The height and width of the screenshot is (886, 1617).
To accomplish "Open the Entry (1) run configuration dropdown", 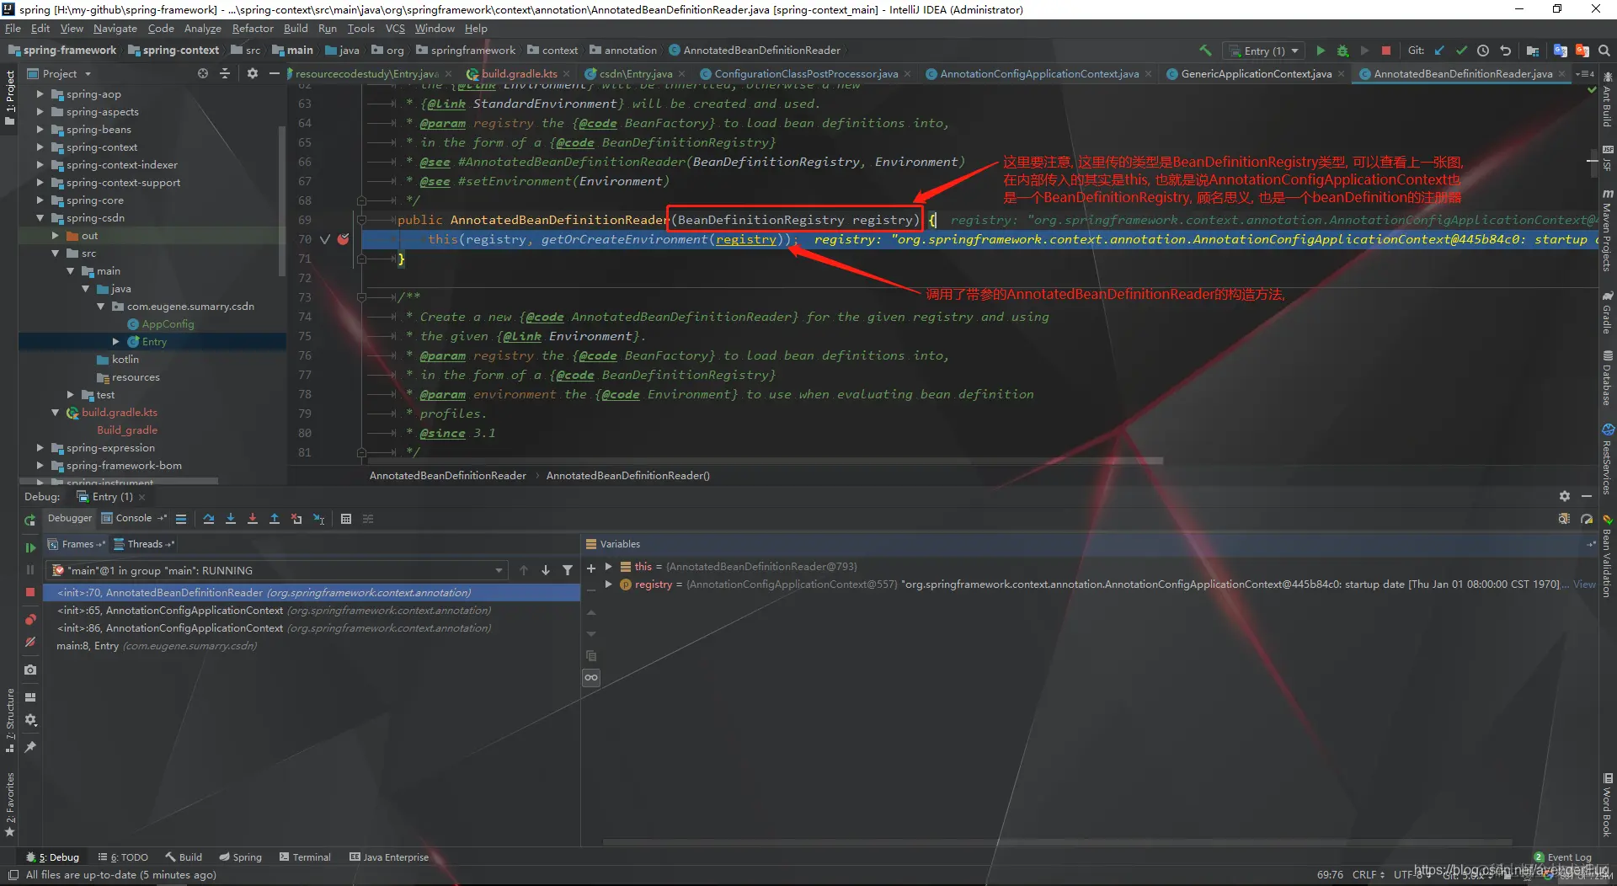I will click(1263, 51).
